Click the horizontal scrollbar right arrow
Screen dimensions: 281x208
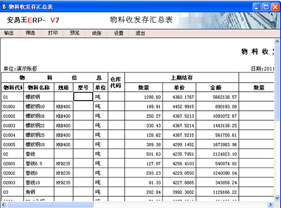270,205
